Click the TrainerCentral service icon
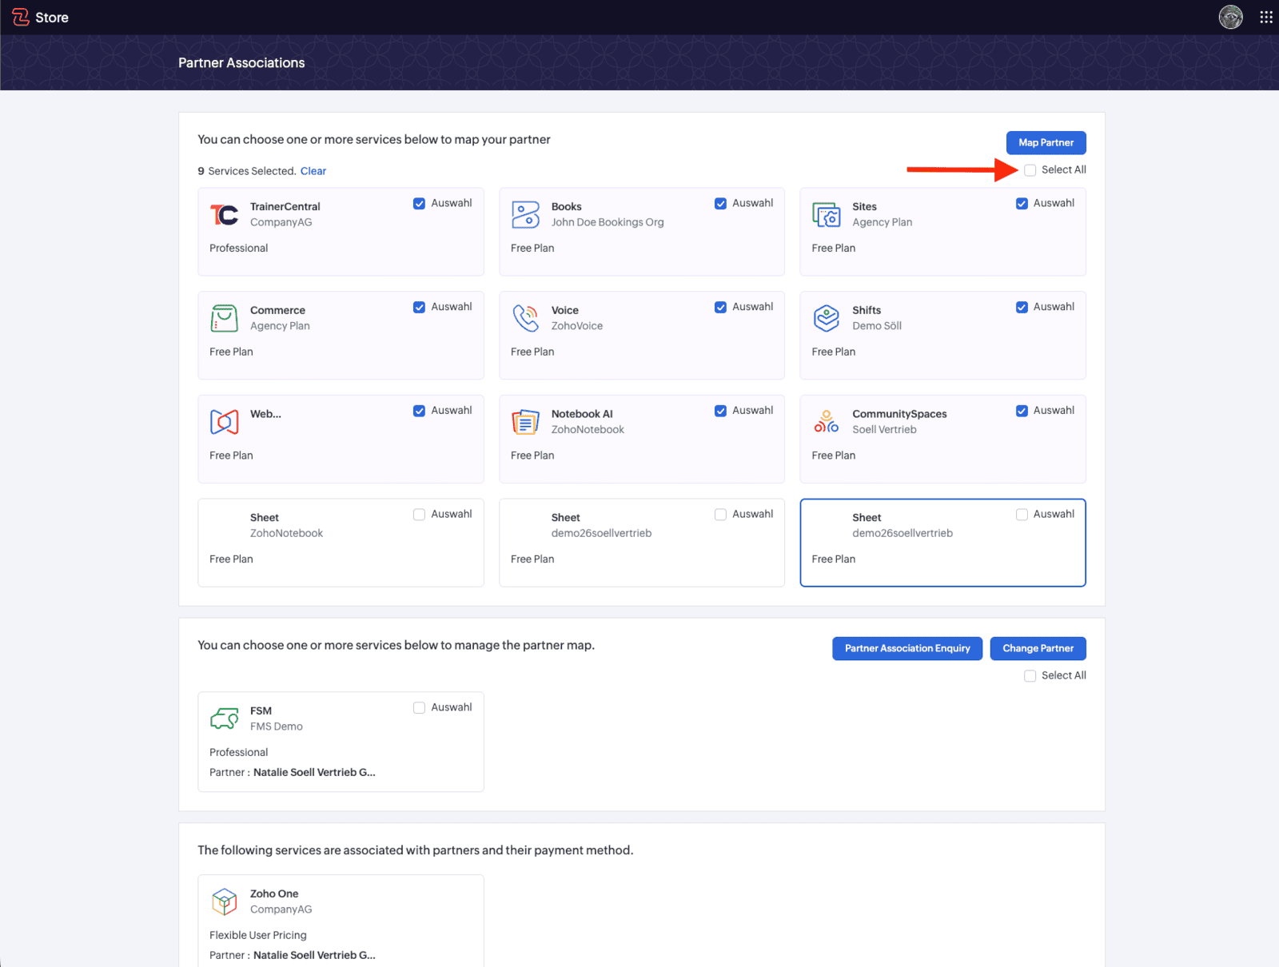The width and height of the screenshot is (1279, 967). 225,215
